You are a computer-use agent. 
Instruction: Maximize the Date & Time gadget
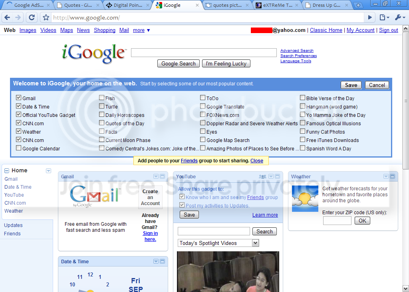coord(162,261)
